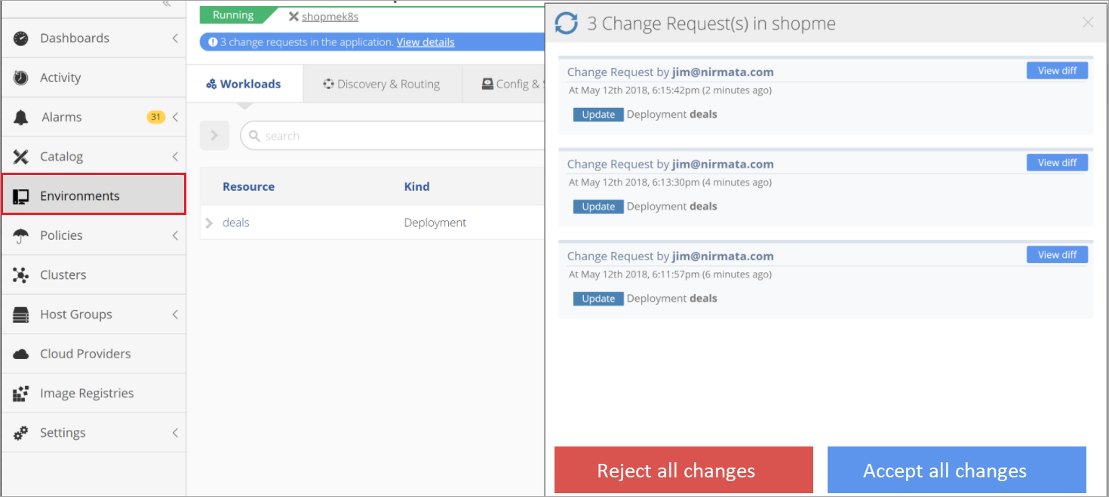Click Reject all changes button
The image size is (1109, 497).
coord(684,470)
